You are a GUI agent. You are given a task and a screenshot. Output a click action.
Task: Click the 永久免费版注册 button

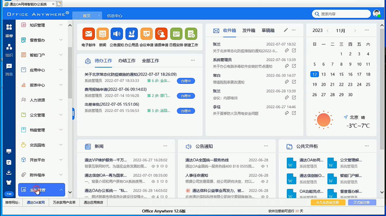(327, 202)
